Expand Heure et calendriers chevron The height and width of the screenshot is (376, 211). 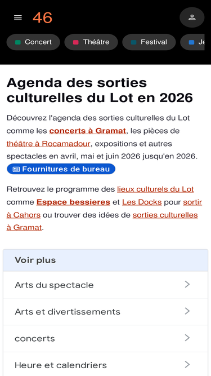coord(187,365)
